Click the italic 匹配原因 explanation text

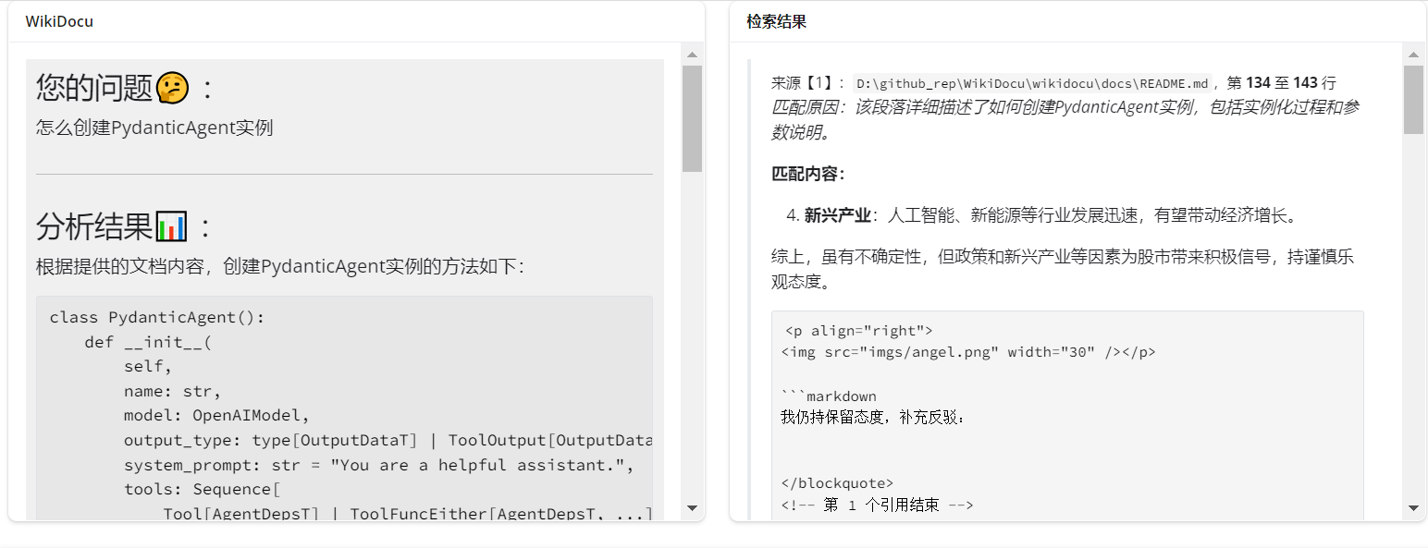[x=1065, y=119]
